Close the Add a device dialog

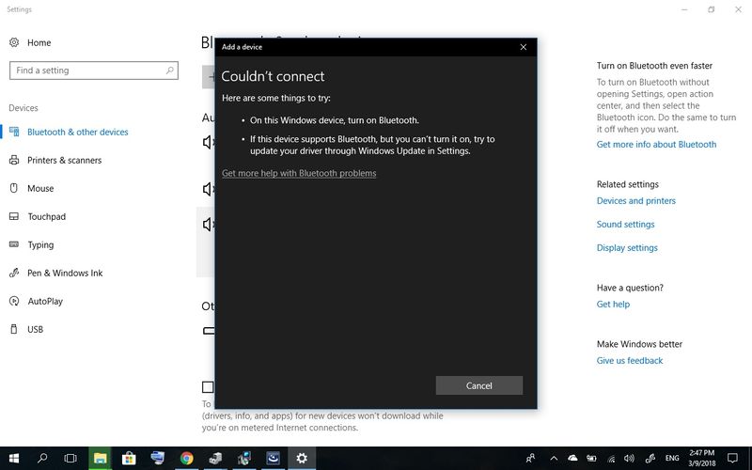pos(524,47)
